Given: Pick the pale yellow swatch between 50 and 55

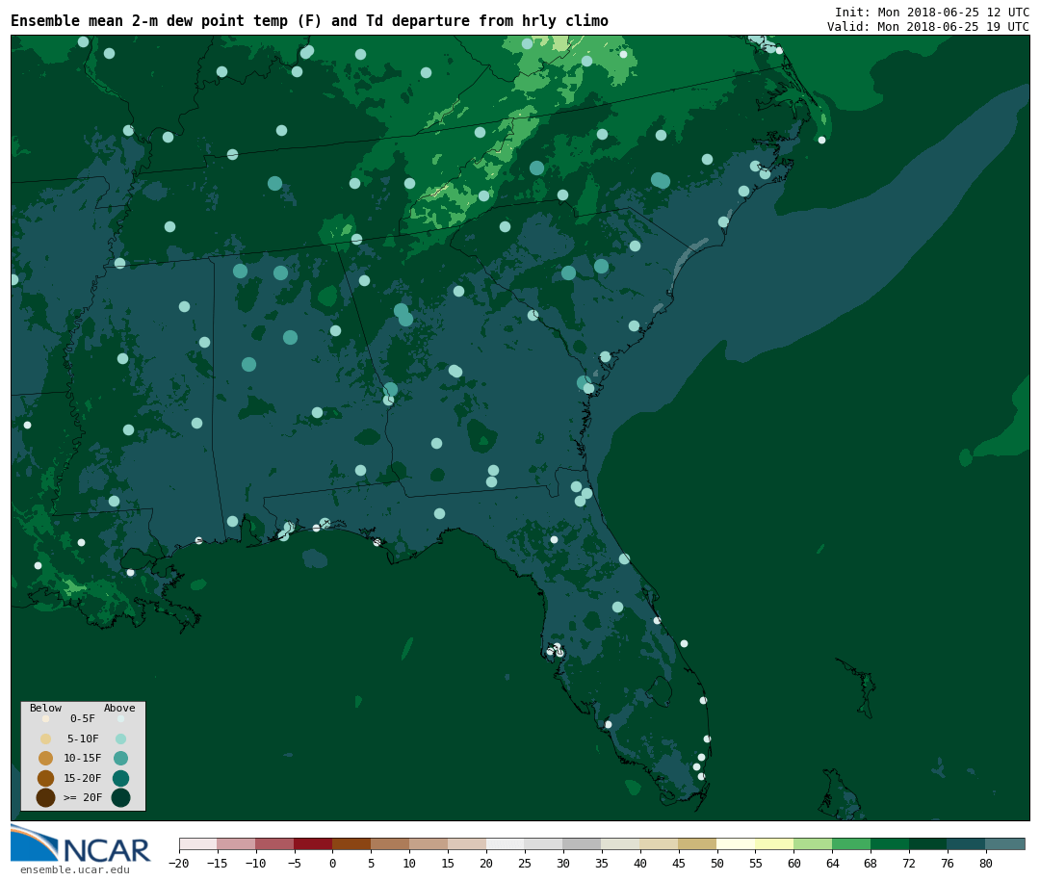Looking at the screenshot, I should 737,843.
